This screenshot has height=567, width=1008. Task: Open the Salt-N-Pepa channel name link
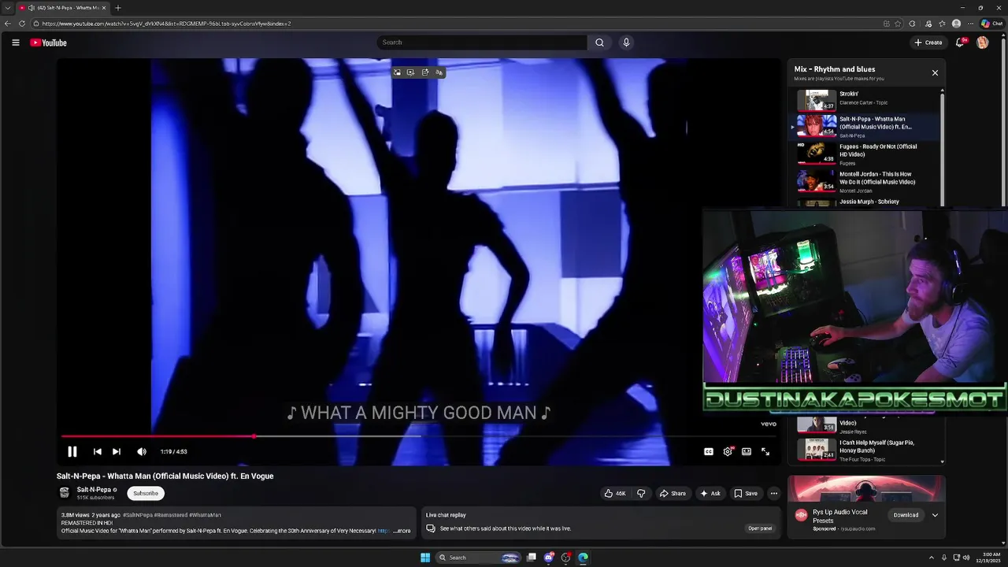point(94,490)
